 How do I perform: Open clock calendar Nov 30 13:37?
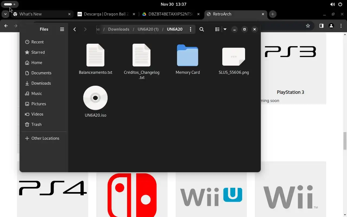173,4
